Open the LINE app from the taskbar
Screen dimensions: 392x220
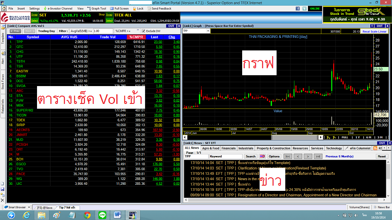(102, 215)
